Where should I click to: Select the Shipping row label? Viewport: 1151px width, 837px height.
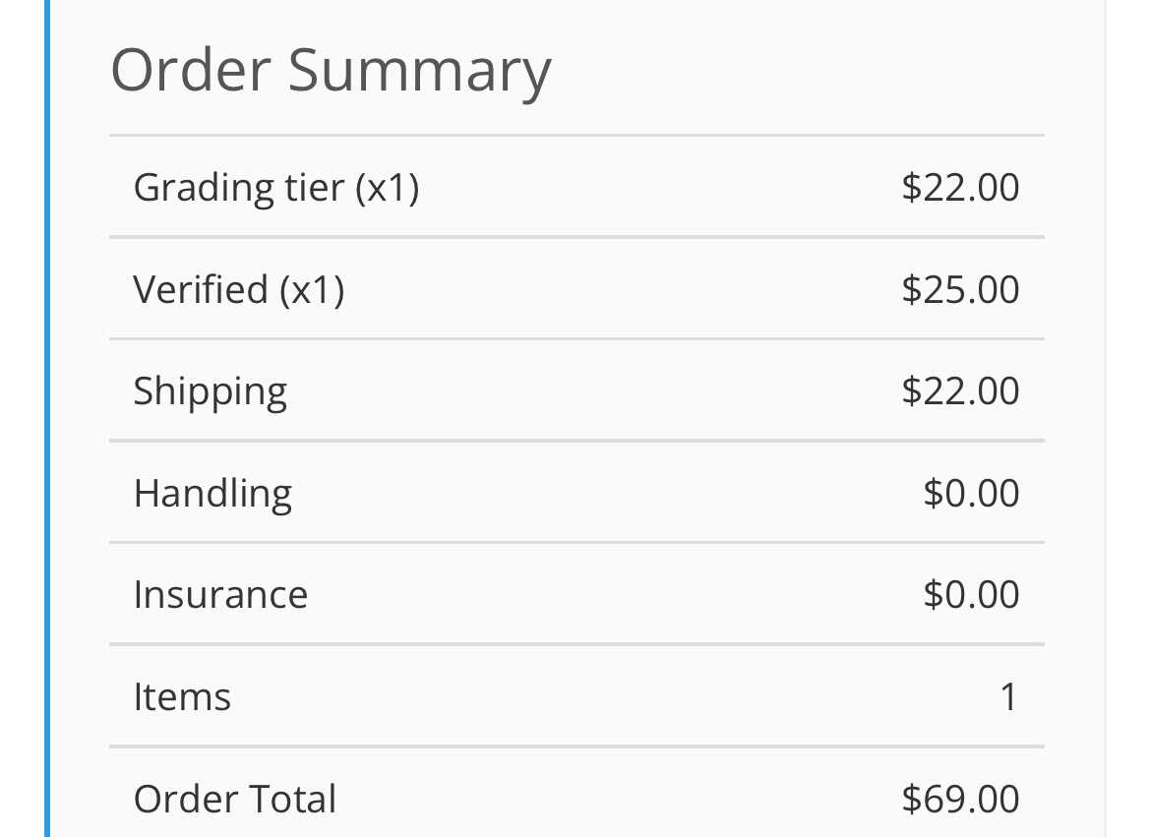(x=211, y=391)
